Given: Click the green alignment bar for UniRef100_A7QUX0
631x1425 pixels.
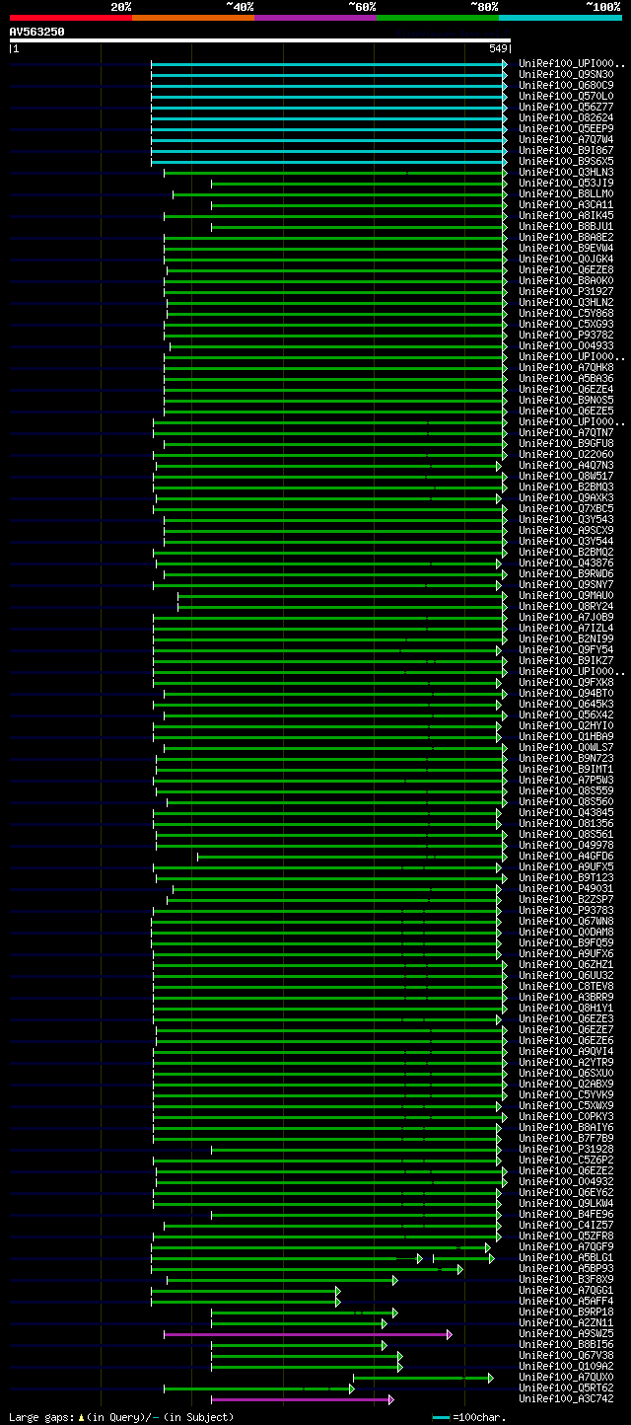Looking at the screenshot, I should click(423, 1377).
